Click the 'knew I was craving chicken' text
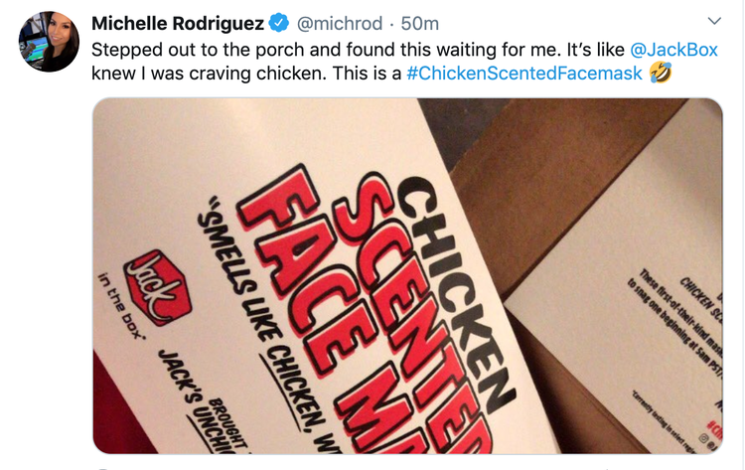Image resolution: width=745 pixels, height=470 pixels. [x=209, y=74]
